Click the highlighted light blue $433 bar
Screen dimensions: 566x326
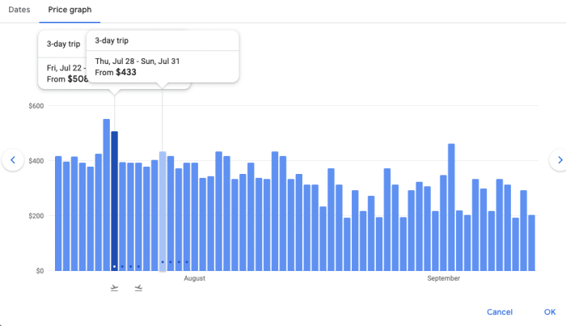[x=163, y=210]
